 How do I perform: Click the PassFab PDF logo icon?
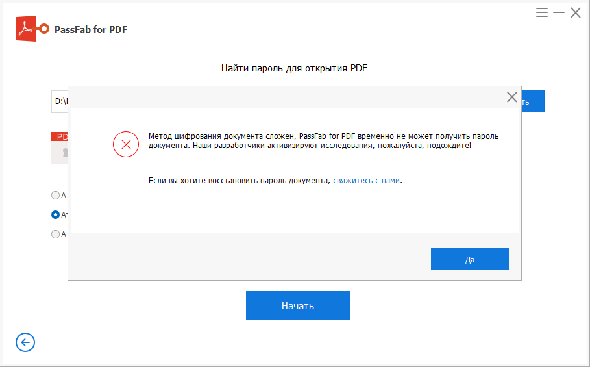tap(32, 29)
